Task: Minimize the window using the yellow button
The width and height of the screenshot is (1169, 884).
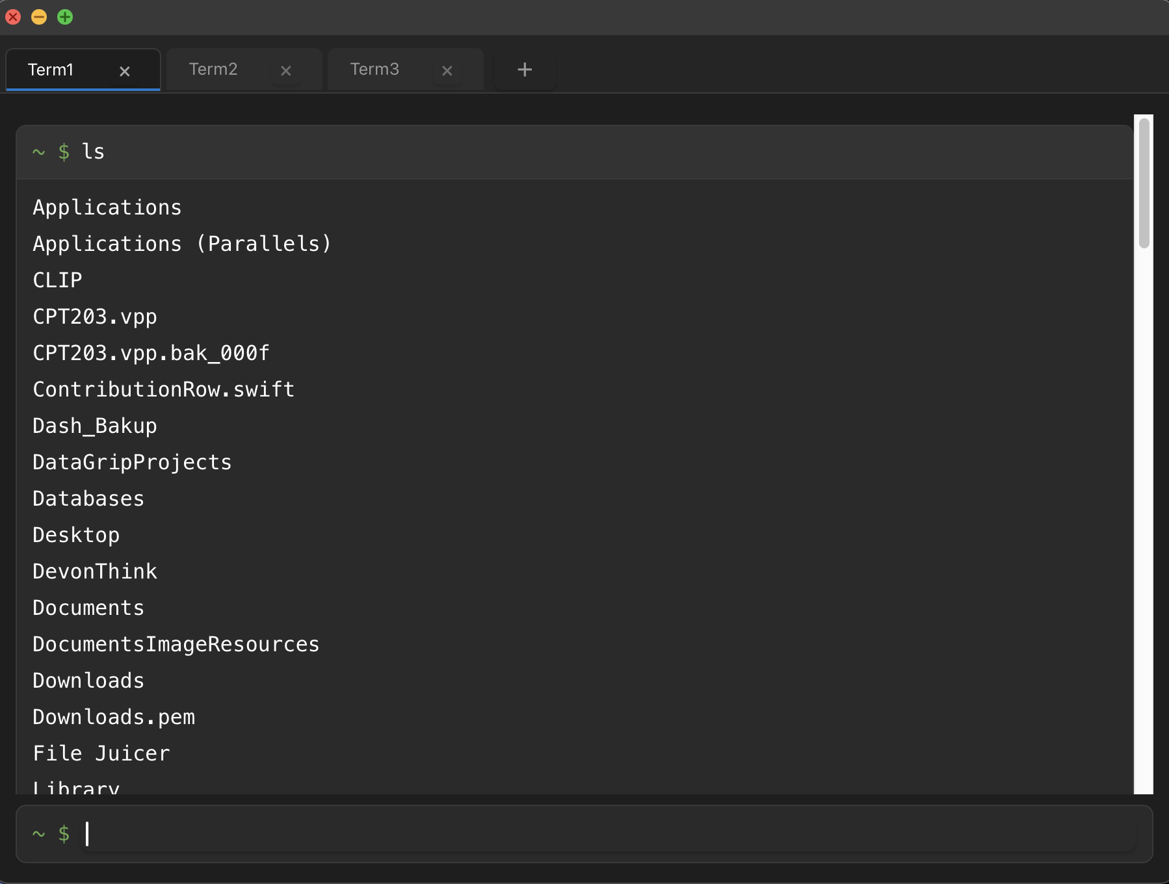Action: tap(39, 17)
